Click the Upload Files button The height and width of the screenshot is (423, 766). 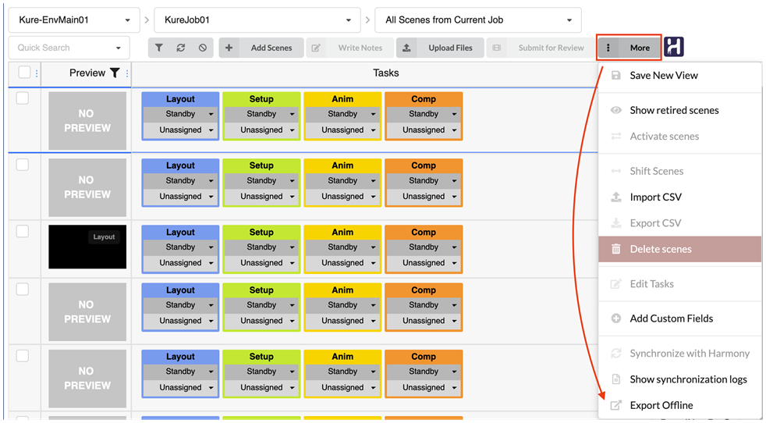(x=439, y=48)
